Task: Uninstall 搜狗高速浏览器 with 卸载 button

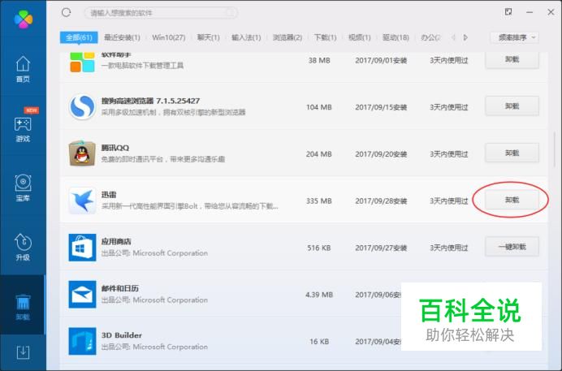Action: pyautogui.click(x=512, y=106)
